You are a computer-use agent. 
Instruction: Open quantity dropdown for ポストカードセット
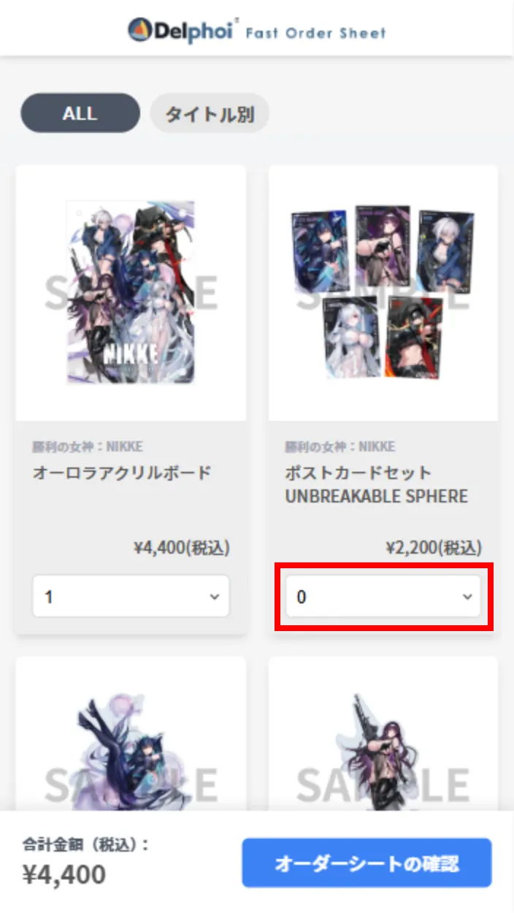click(x=383, y=596)
